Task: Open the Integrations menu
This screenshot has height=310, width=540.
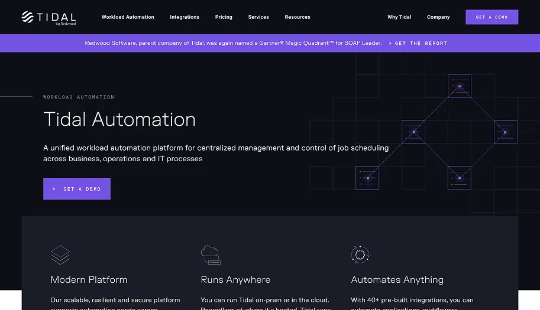Action: pyautogui.click(x=185, y=17)
